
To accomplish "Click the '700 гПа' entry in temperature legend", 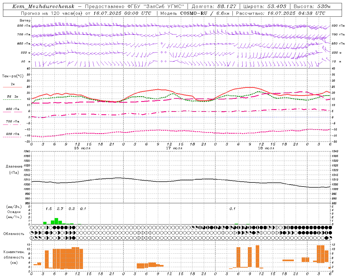I will click(13, 121).
